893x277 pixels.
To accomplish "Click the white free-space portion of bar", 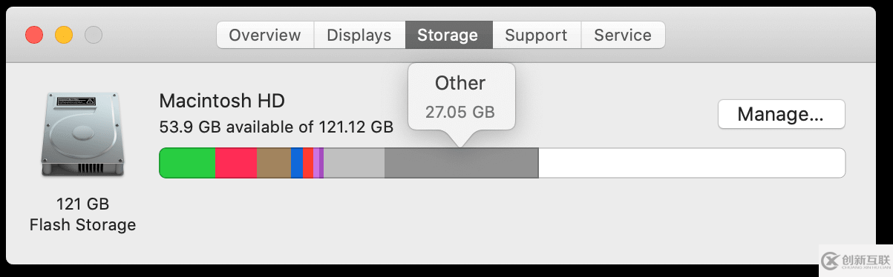I will pos(692,163).
